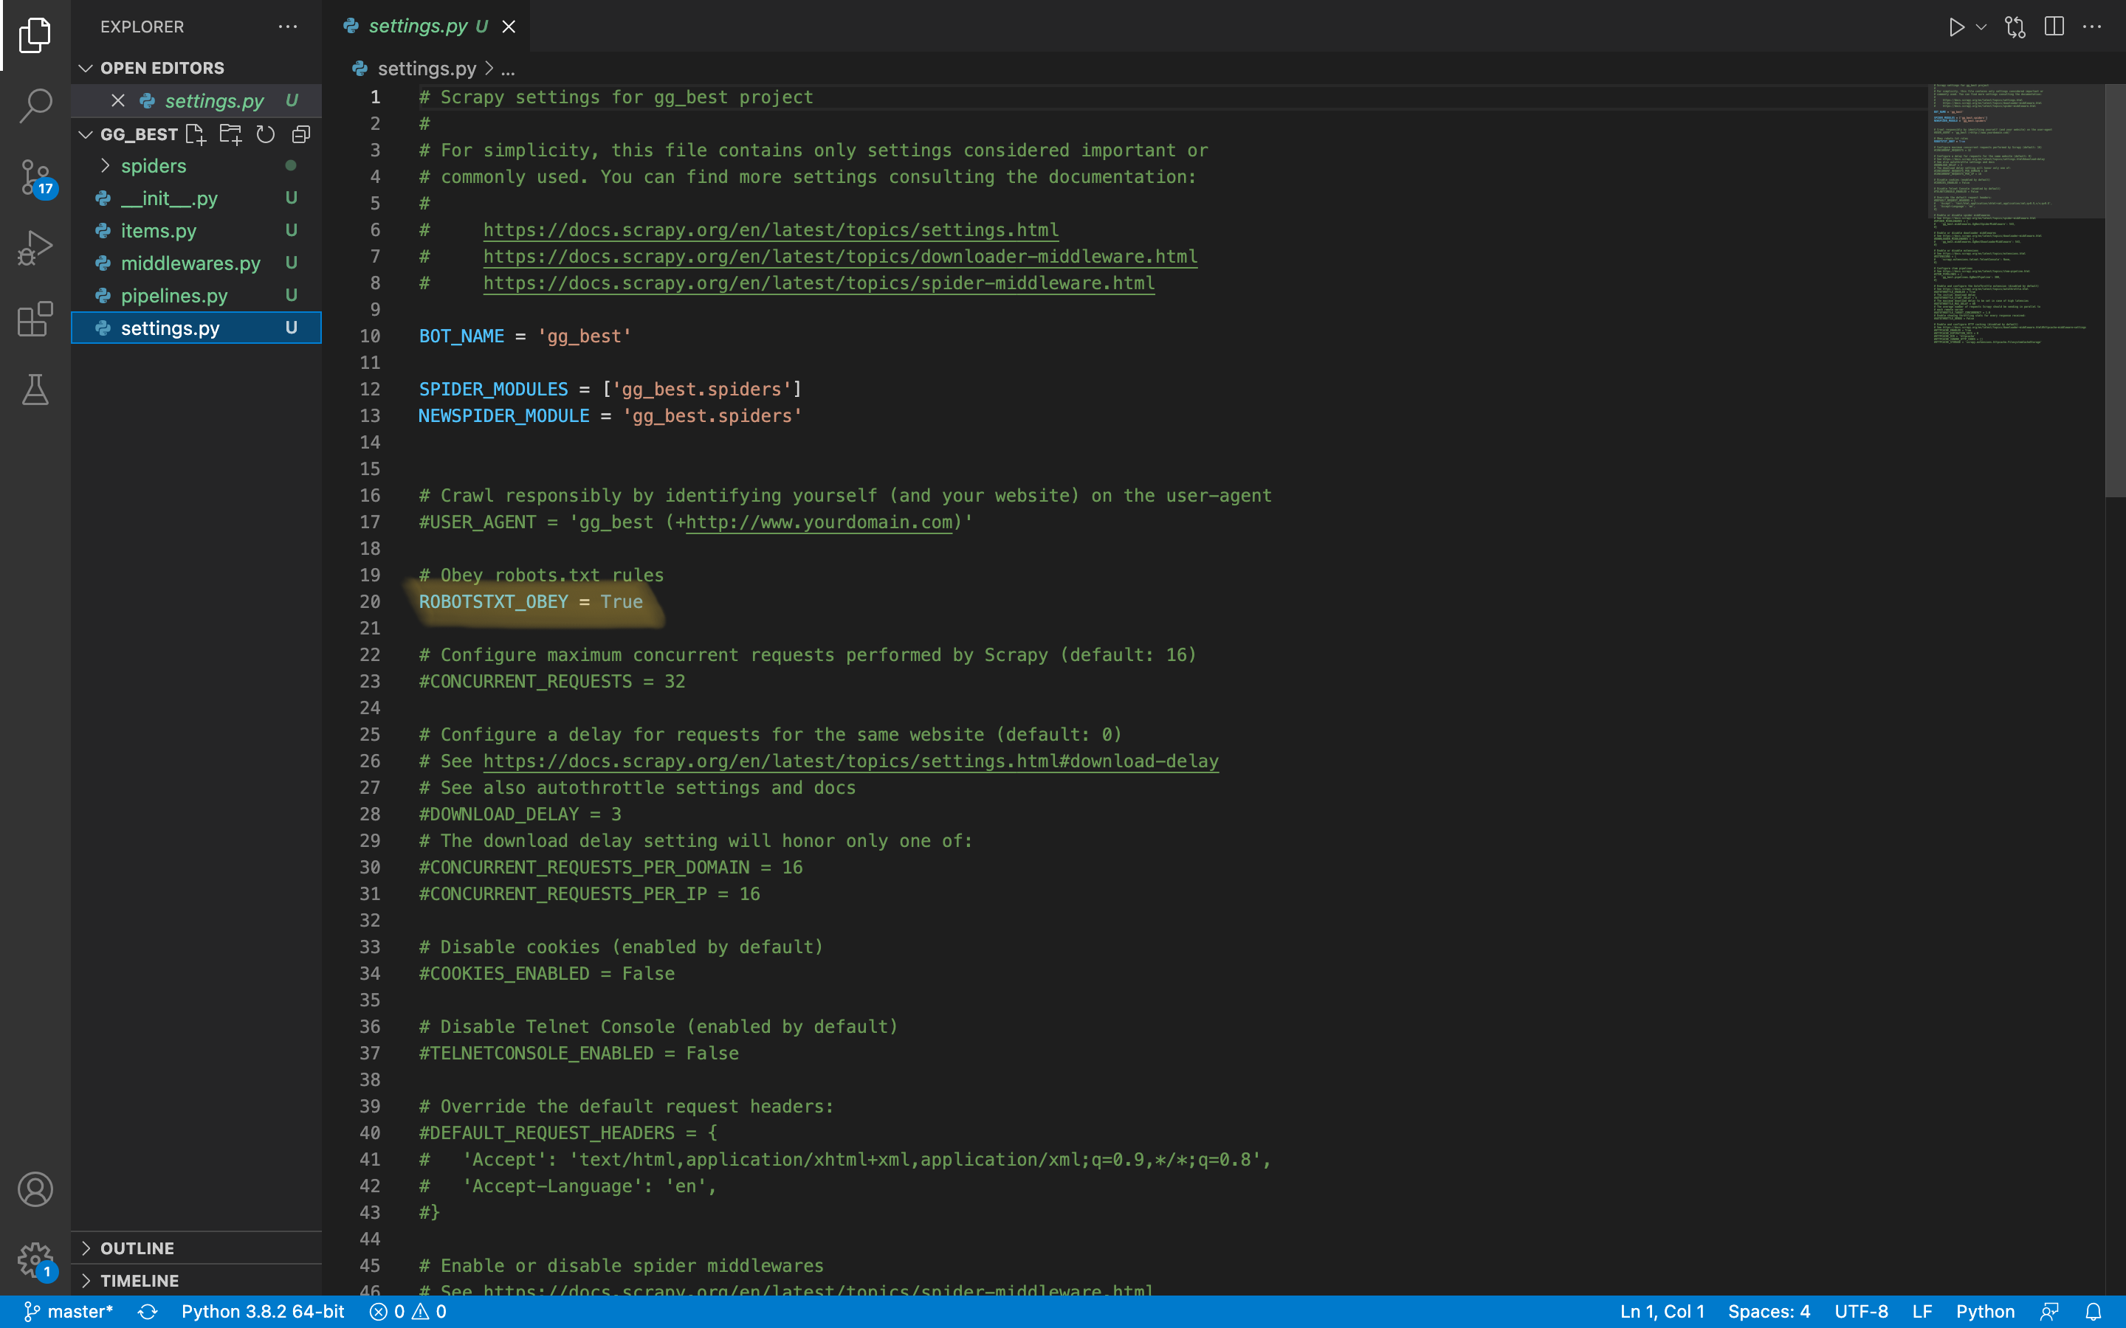This screenshot has width=2126, height=1328.
Task: Close the settings.py editor tab
Action: click(x=509, y=27)
